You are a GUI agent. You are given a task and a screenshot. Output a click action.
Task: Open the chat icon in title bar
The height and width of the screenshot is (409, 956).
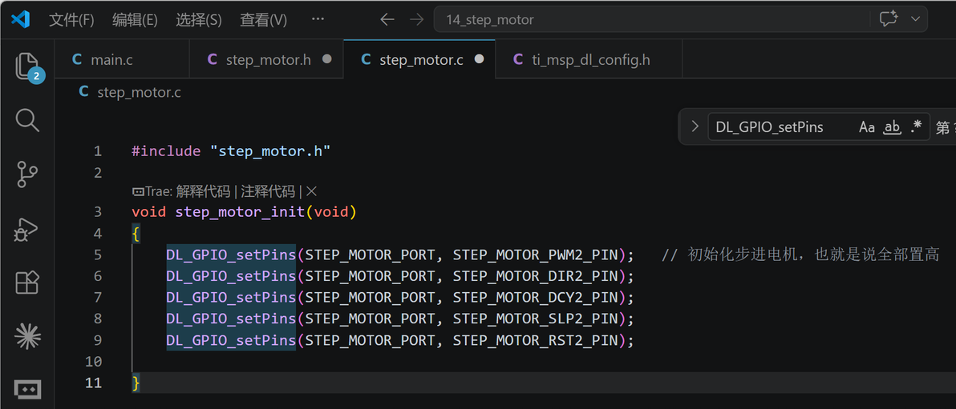click(x=889, y=19)
